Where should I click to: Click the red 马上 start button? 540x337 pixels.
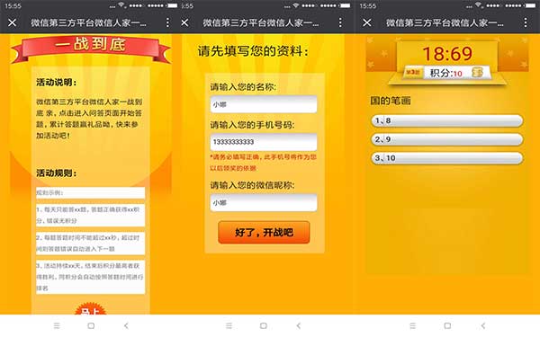click(x=90, y=308)
